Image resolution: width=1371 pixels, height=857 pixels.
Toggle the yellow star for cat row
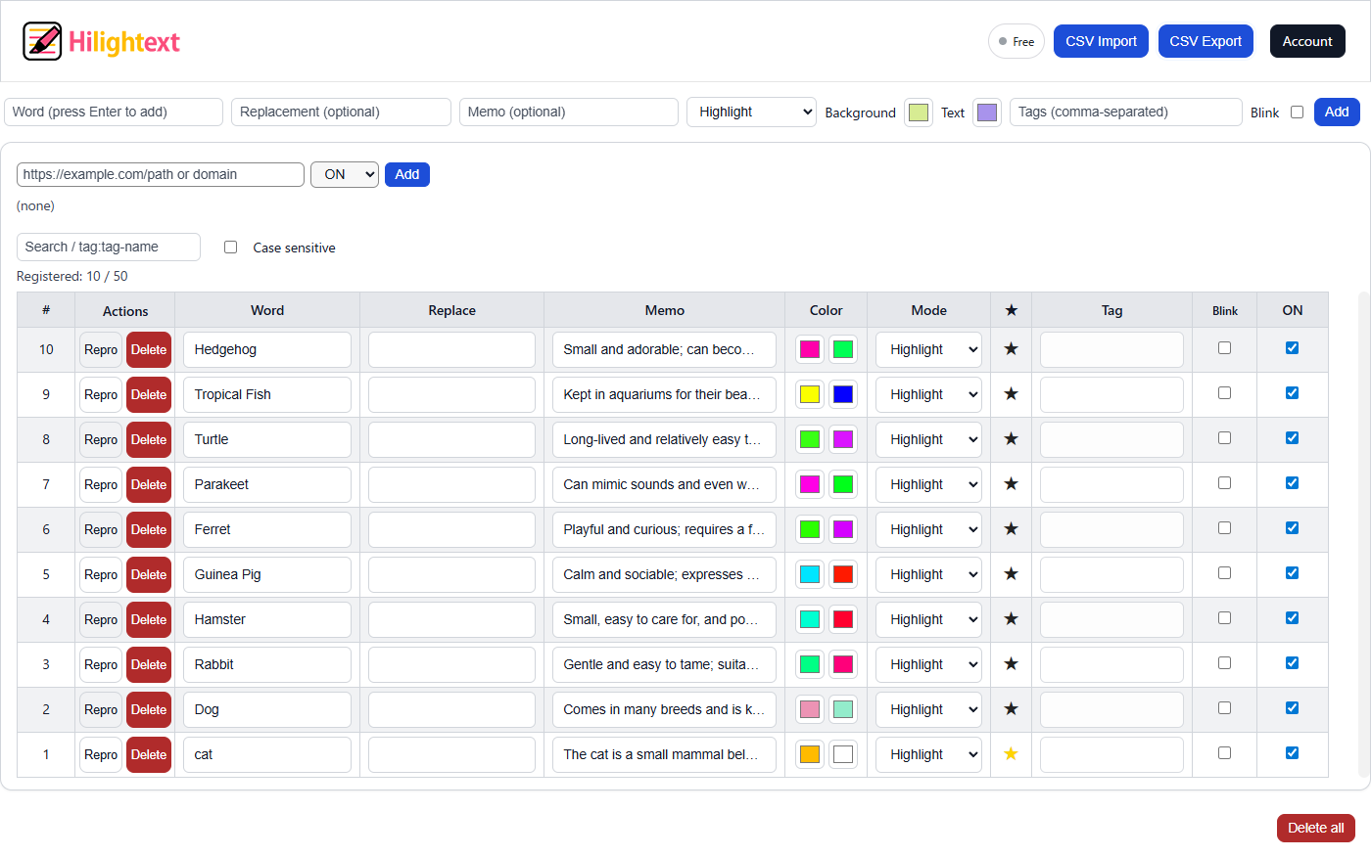click(x=1011, y=754)
